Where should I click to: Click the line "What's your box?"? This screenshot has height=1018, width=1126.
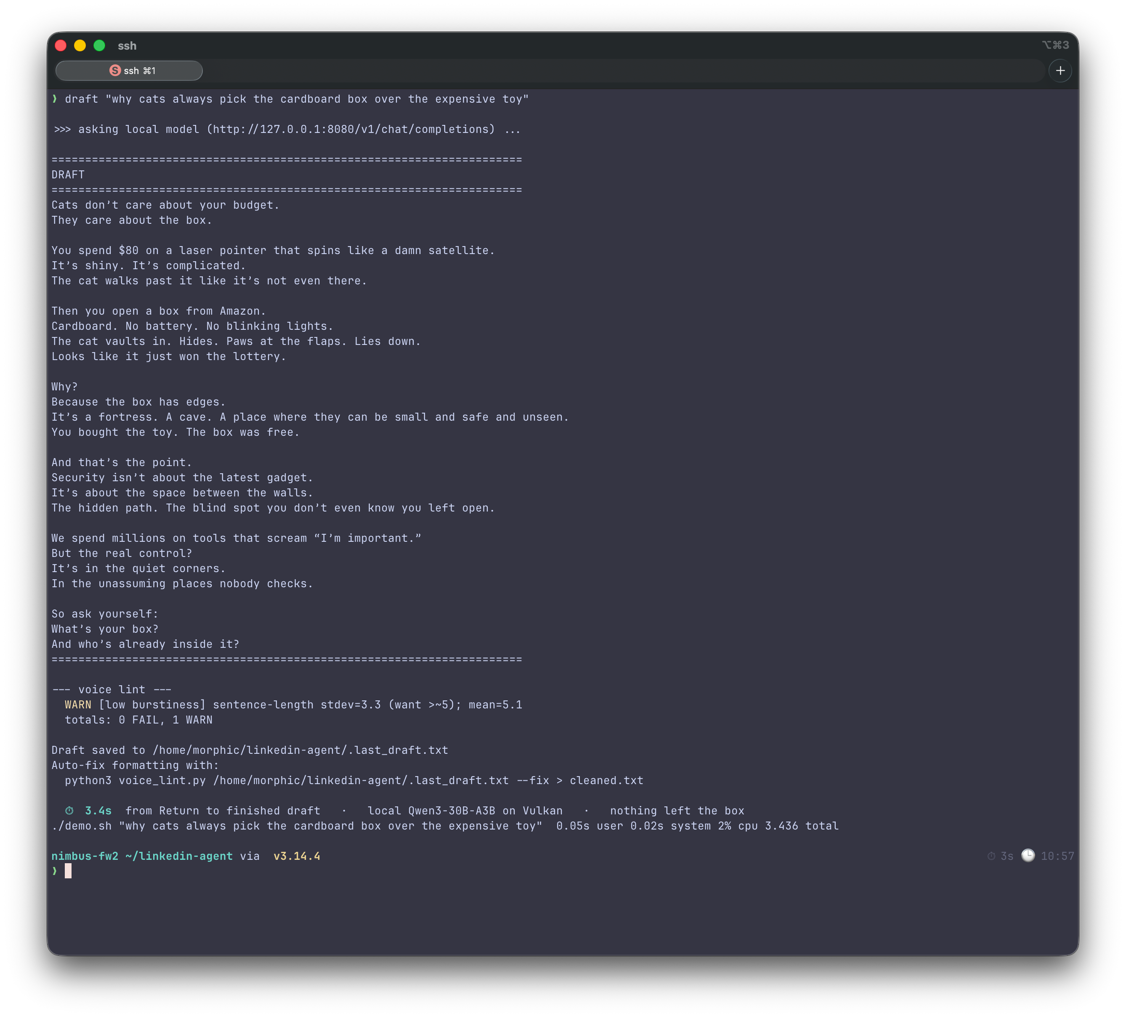click(x=105, y=629)
